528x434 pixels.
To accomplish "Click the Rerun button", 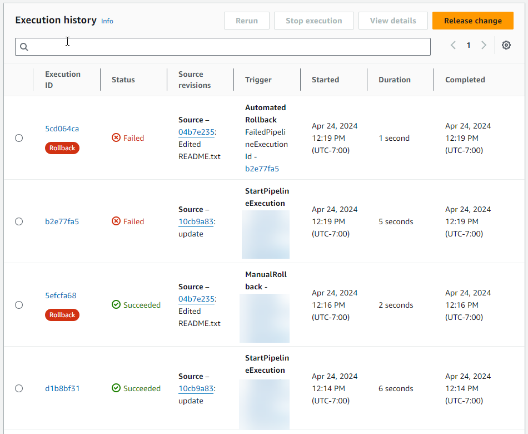I will [x=246, y=21].
